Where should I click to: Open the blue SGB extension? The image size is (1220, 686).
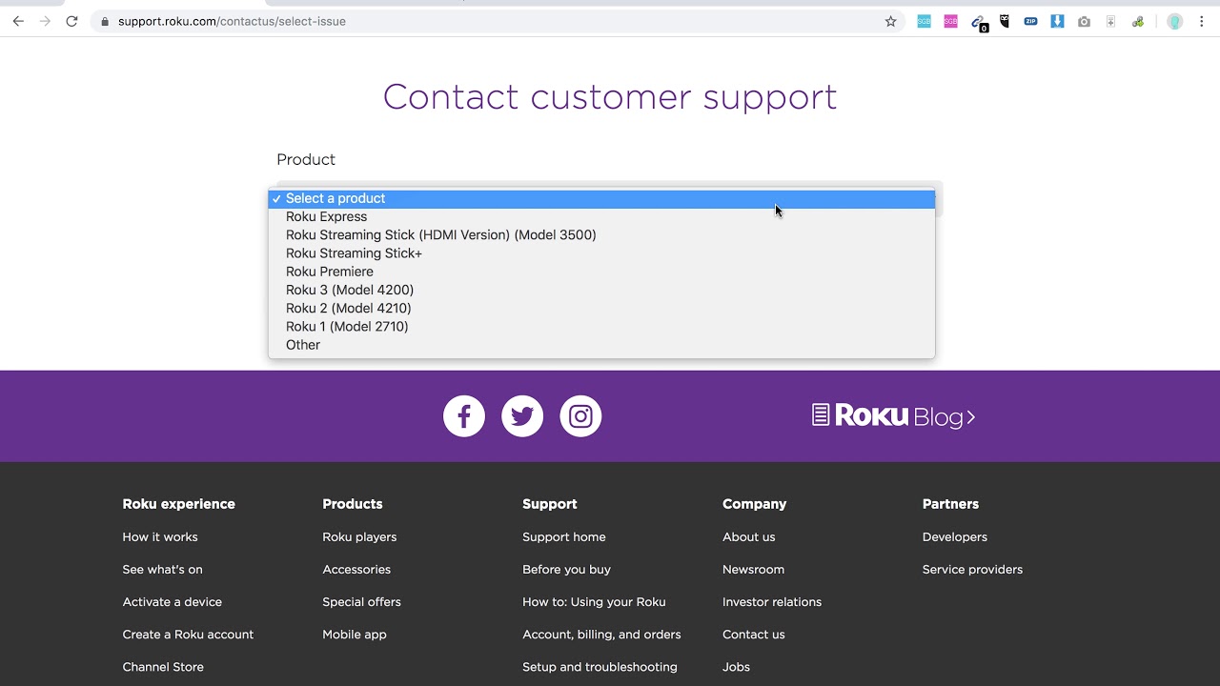(x=924, y=21)
